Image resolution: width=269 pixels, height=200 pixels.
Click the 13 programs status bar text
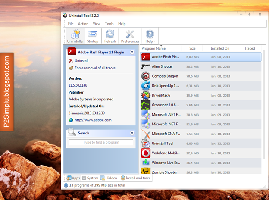(x=97, y=185)
